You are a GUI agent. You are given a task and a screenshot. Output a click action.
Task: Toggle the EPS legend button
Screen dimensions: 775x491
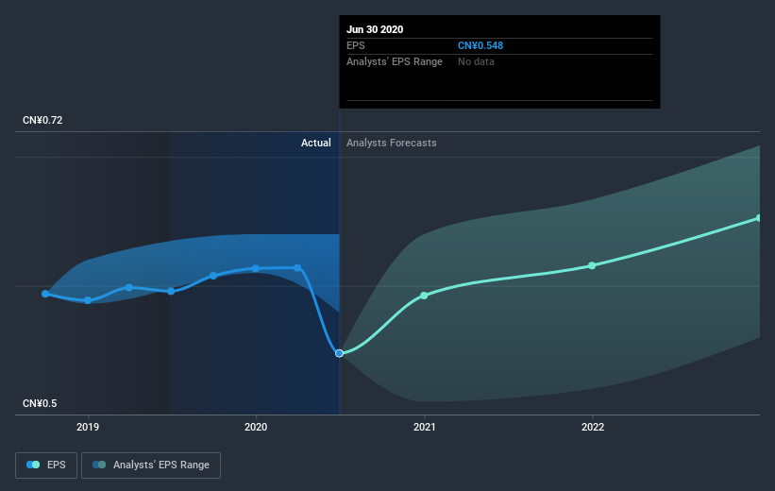[46, 466]
